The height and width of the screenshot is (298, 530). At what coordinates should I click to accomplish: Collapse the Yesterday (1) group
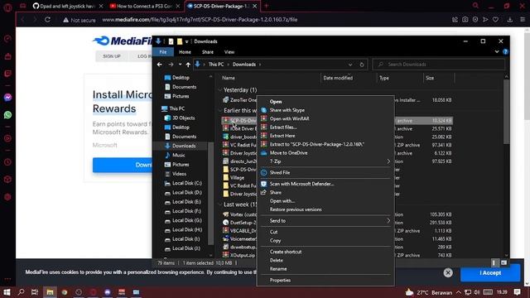(x=220, y=90)
